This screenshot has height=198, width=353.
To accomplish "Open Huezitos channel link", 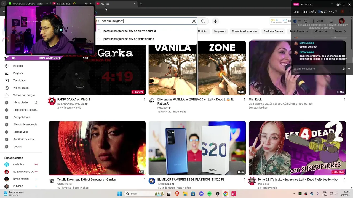I will click(x=162, y=108).
